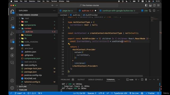The height and width of the screenshot is (95, 170).
Task: Open the remote window indicator in status bar
Action: [x=11, y=93]
